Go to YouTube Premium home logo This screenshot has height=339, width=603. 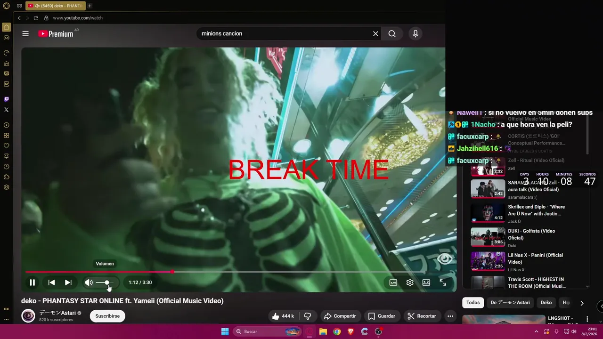(x=56, y=34)
